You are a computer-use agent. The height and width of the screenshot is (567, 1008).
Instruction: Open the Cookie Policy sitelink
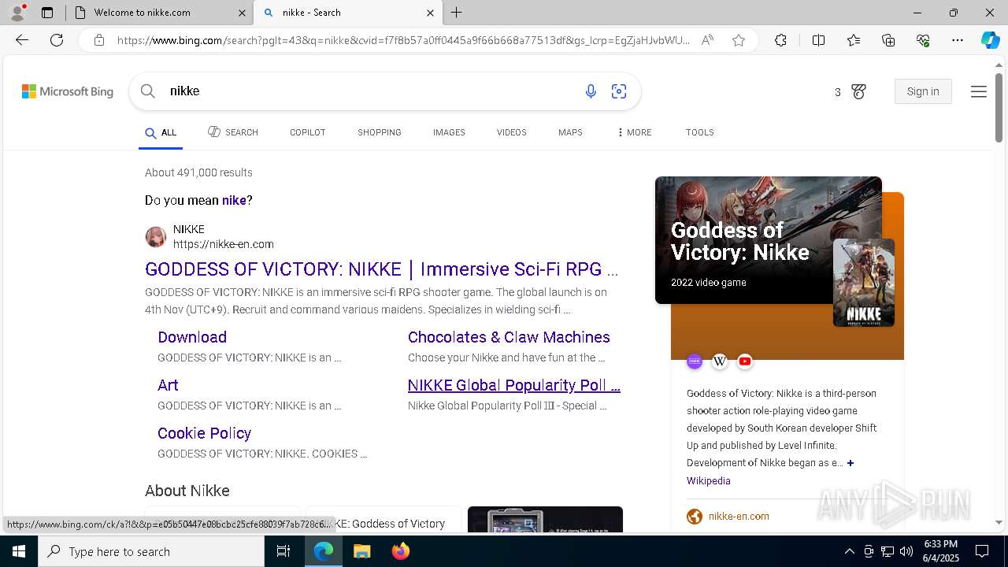pyautogui.click(x=204, y=433)
